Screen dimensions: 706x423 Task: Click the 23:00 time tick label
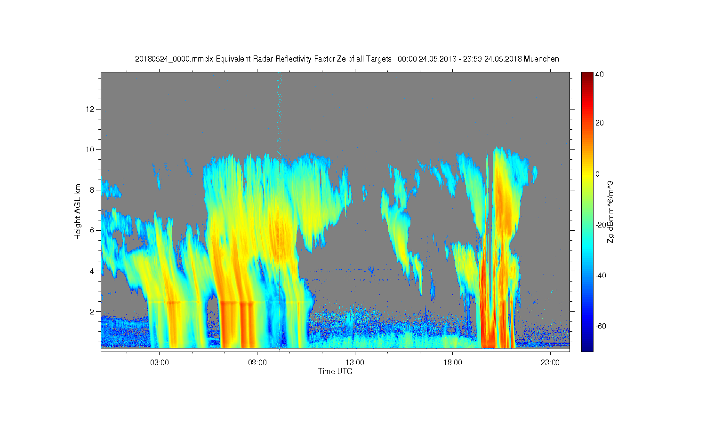click(550, 363)
